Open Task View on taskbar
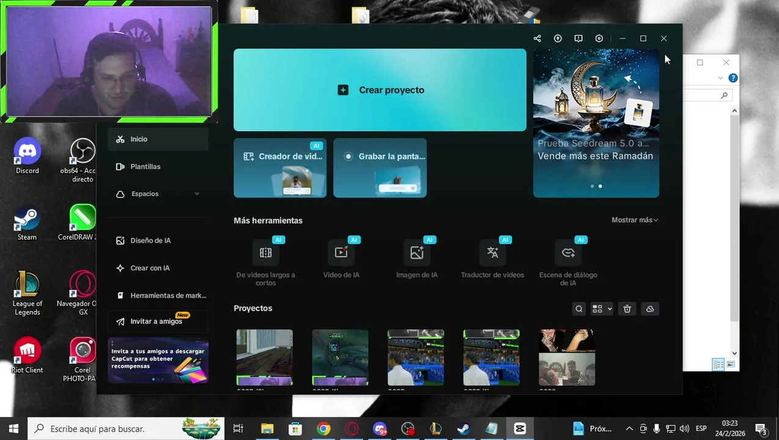 238,428
